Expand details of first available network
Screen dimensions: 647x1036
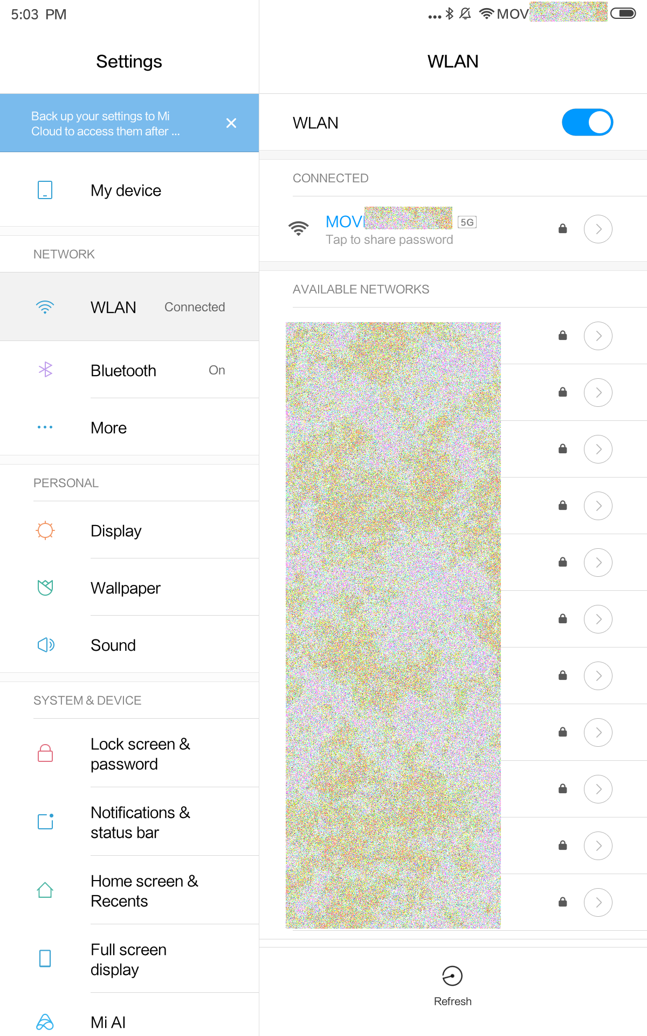click(598, 336)
